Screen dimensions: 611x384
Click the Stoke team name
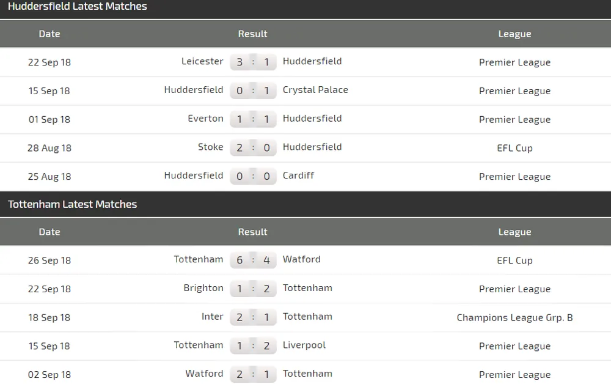(x=210, y=147)
